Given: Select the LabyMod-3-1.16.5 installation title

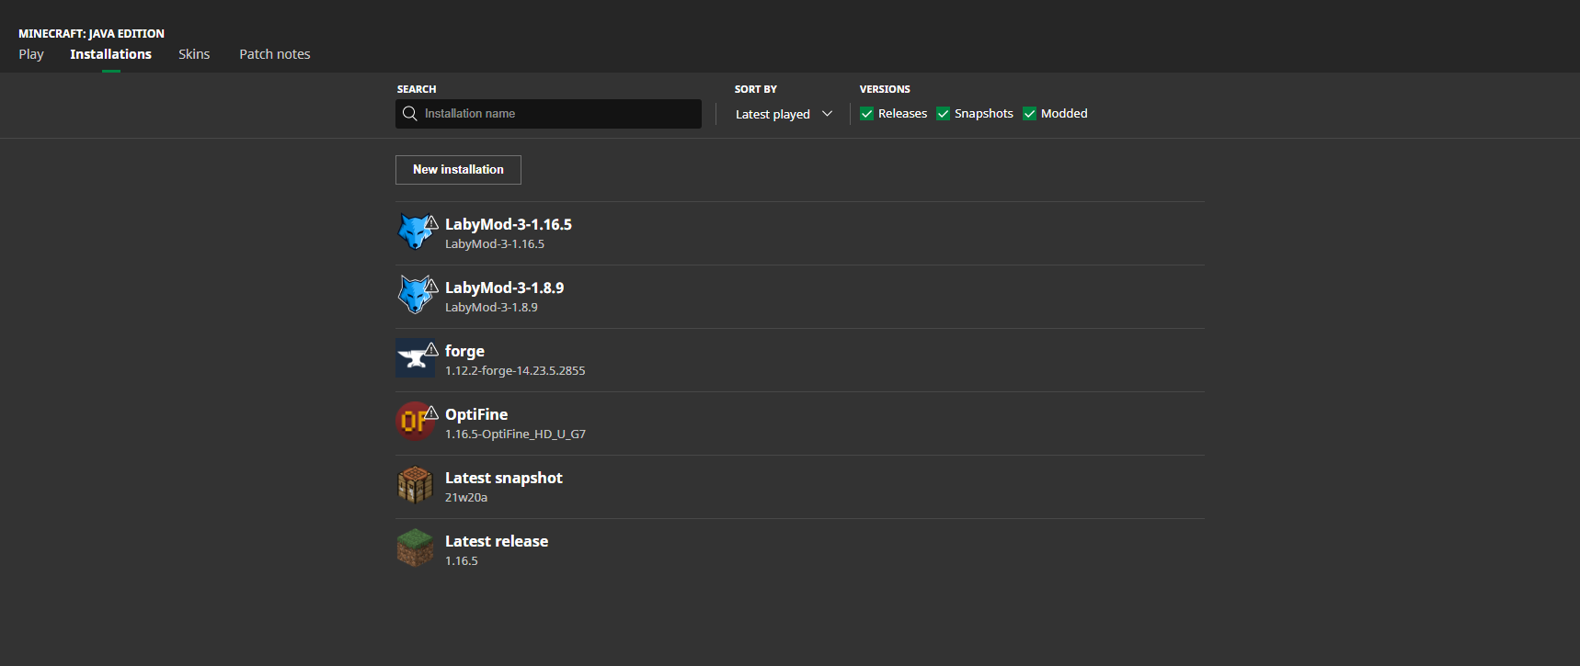Looking at the screenshot, I should click(x=509, y=224).
